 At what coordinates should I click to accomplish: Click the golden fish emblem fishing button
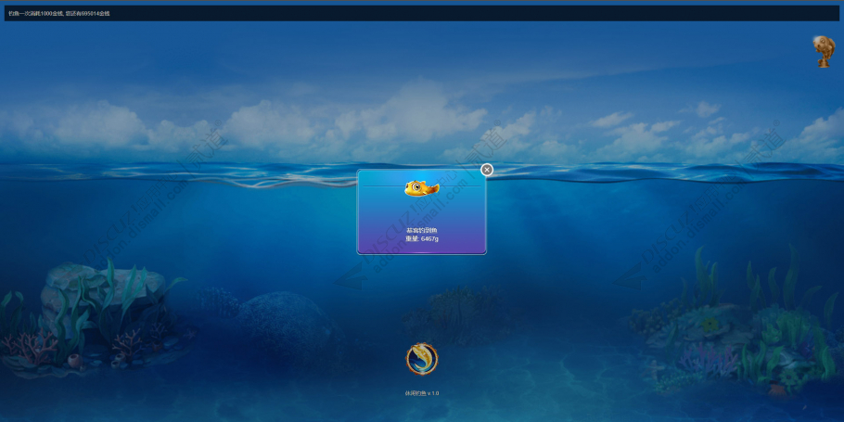422,359
